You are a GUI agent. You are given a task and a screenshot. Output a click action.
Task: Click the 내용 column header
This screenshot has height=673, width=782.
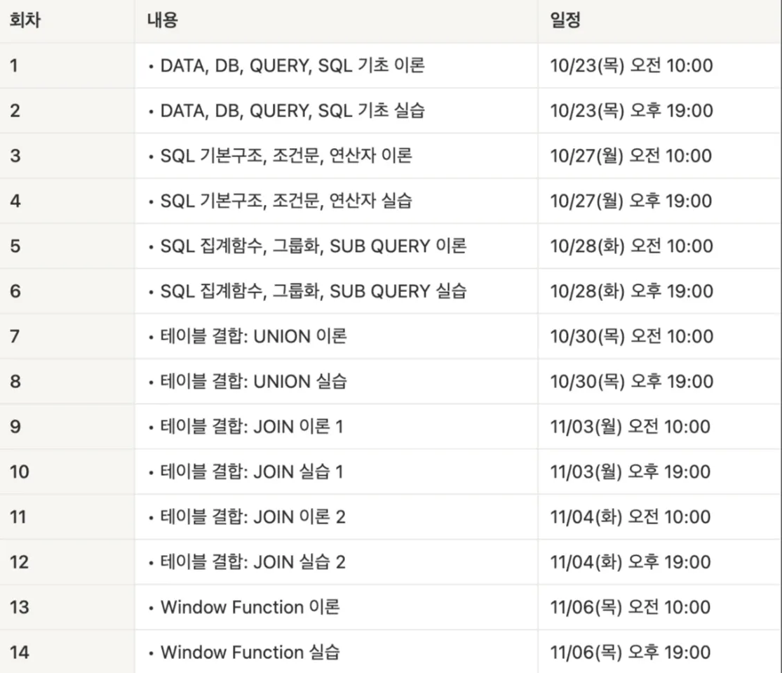[162, 20]
